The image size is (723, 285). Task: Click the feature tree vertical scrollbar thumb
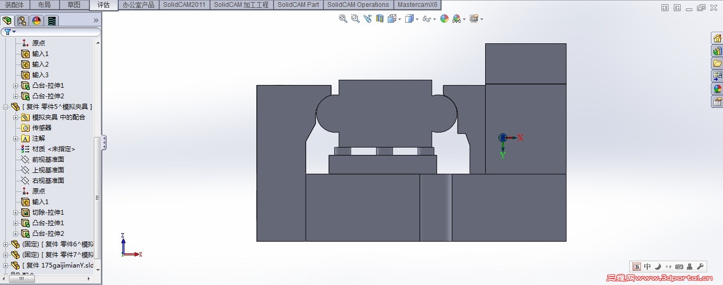(97, 197)
